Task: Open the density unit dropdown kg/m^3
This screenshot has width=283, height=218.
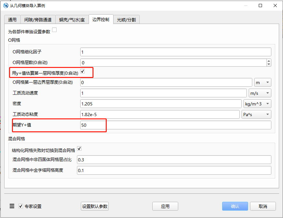Action: tap(256, 104)
